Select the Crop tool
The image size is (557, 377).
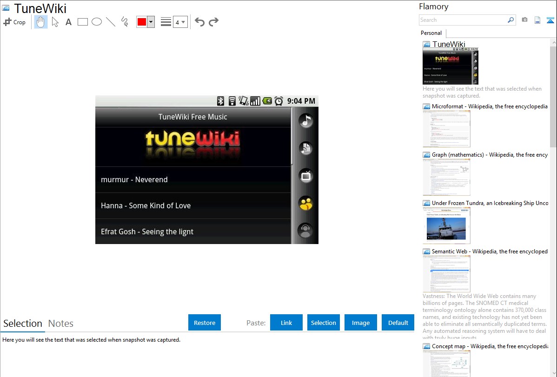click(x=14, y=22)
